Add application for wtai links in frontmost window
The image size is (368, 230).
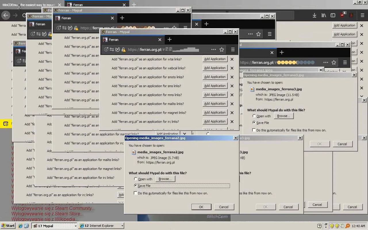(215, 59)
